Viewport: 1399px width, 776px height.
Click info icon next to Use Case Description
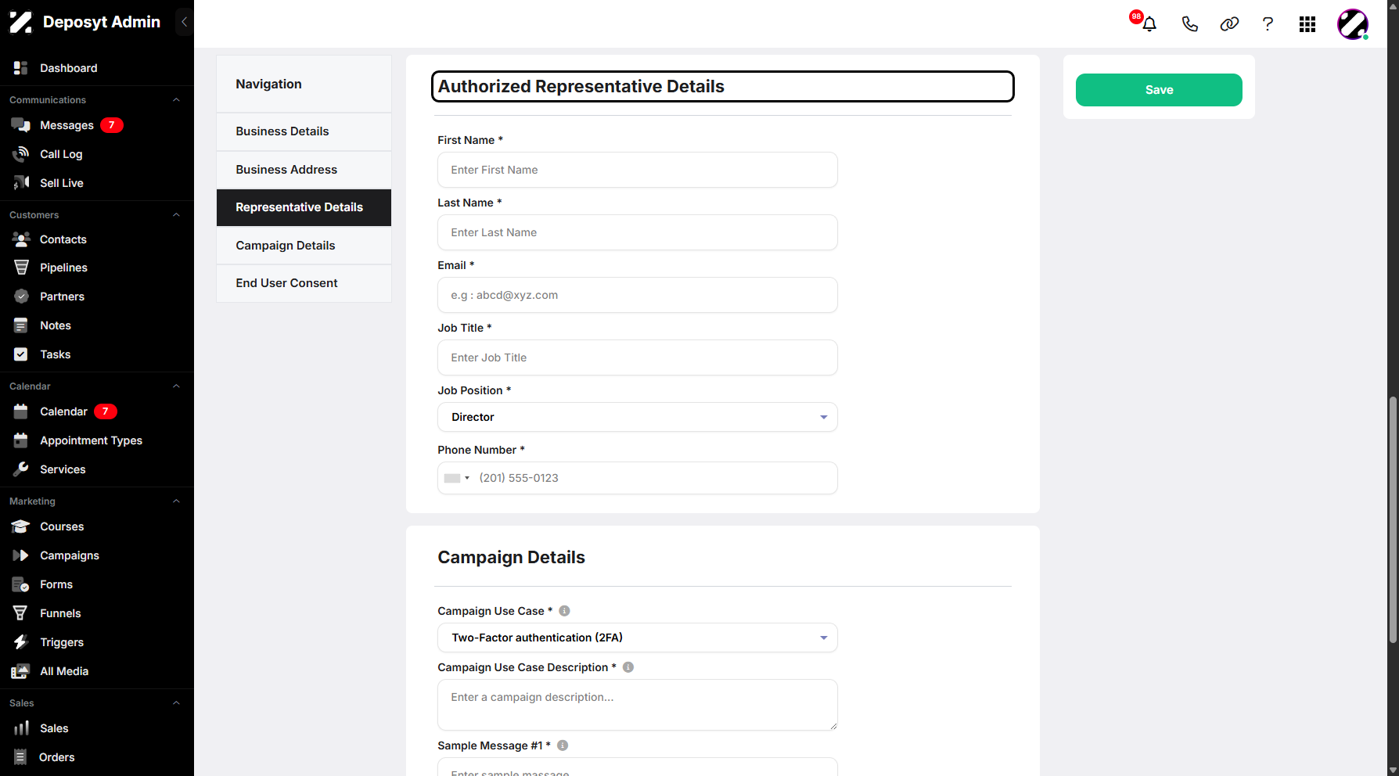pos(628,667)
